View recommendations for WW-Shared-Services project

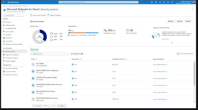coord(160,86)
